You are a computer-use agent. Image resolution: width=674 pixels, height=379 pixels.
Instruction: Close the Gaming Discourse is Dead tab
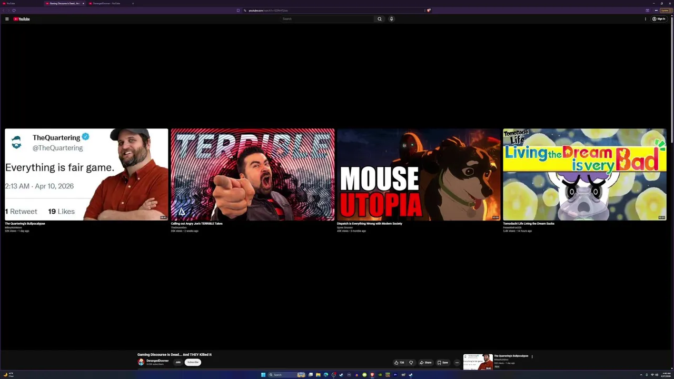[83, 3]
